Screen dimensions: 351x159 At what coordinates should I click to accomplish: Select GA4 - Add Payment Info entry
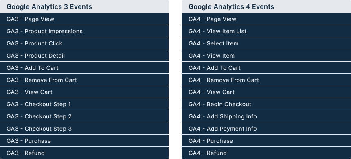[266, 129]
